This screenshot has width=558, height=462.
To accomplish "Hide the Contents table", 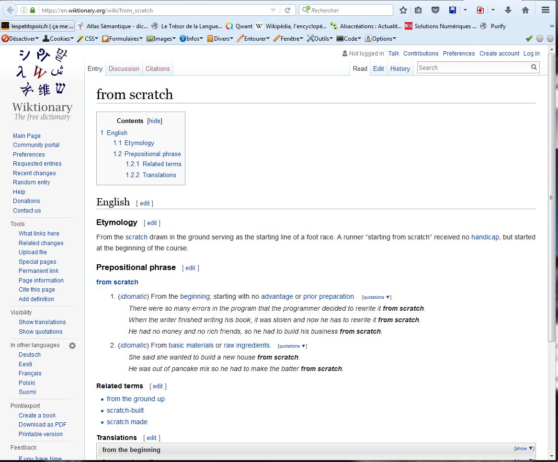I will coord(155,121).
